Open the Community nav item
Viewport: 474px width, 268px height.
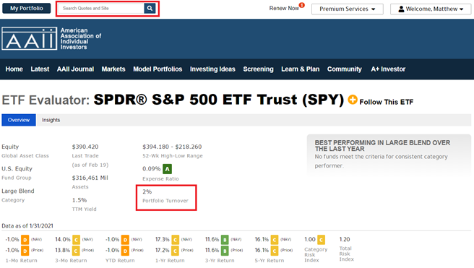point(345,69)
